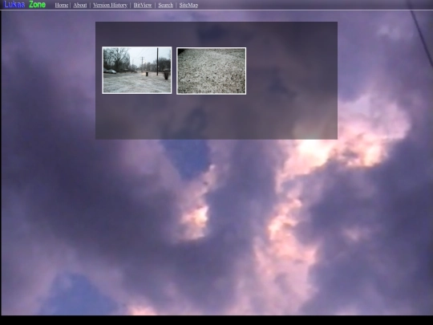
Task: Click the Lukas Zone site logo
Action: pos(25,5)
